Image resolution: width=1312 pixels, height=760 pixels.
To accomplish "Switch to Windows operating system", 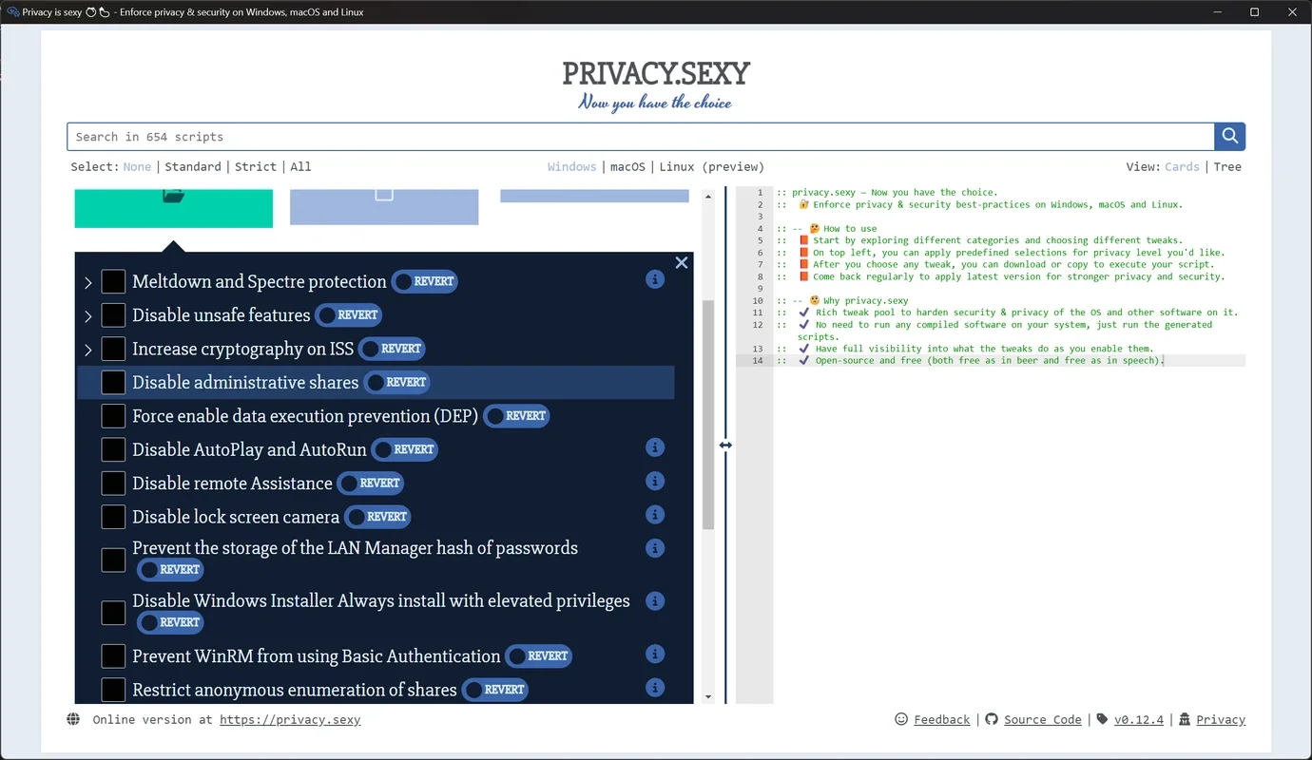I will 572,166.
